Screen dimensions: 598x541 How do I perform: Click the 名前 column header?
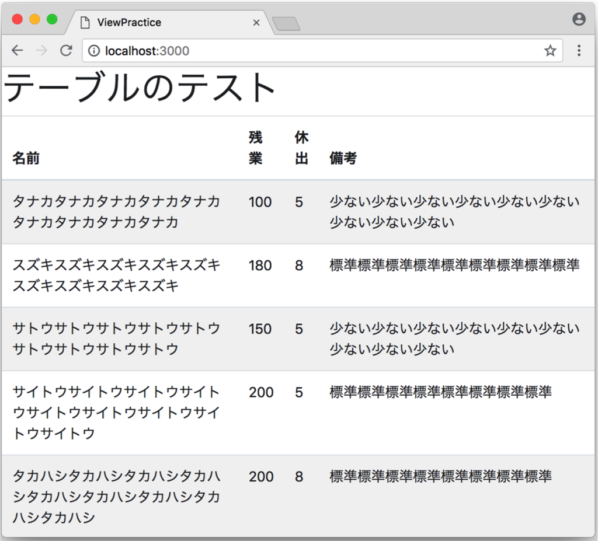[x=25, y=158]
